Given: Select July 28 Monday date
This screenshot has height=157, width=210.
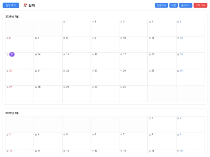Looking at the screenshot, I should pyautogui.click(x=39, y=87).
